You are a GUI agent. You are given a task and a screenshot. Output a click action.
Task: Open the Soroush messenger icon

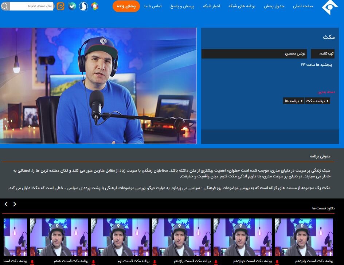click(x=83, y=7)
